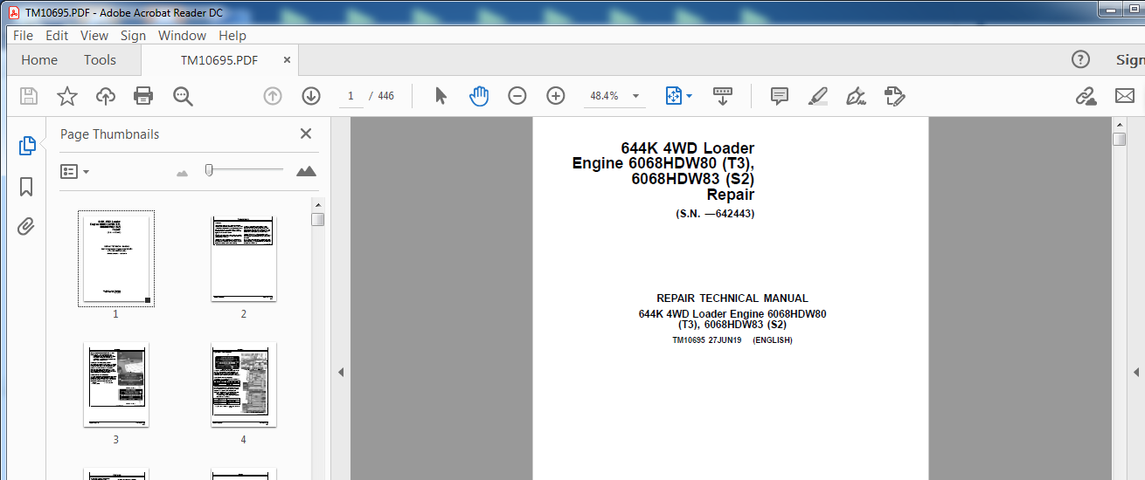Open the Page Thumbnails side panel icon

[26, 147]
